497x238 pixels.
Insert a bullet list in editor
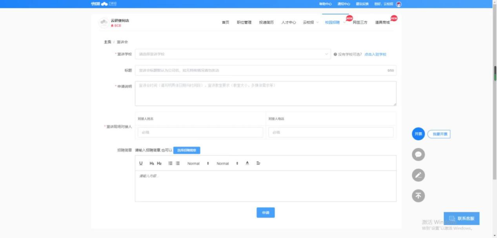[178, 163]
